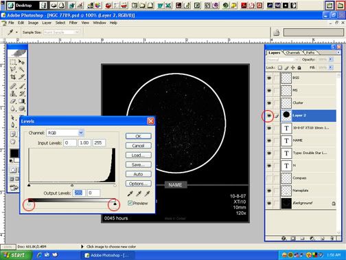Open the Fill slider arrow
Image resolution: width=346 pixels, height=260 pixels.
click(x=331, y=67)
